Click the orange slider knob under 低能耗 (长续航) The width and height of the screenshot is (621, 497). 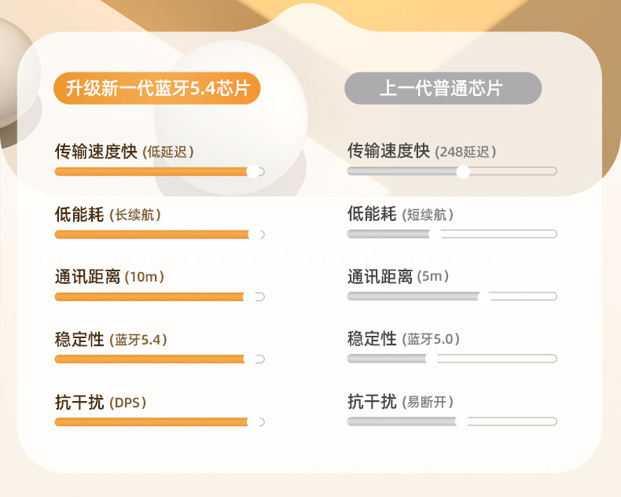(x=253, y=234)
